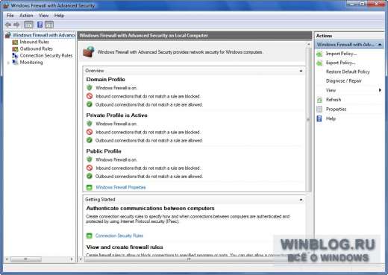Open the Connection Security Rules link
This screenshot has width=388, height=275.
point(119,236)
